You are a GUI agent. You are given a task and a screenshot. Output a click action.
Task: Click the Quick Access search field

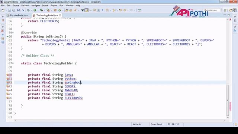(212, 10)
